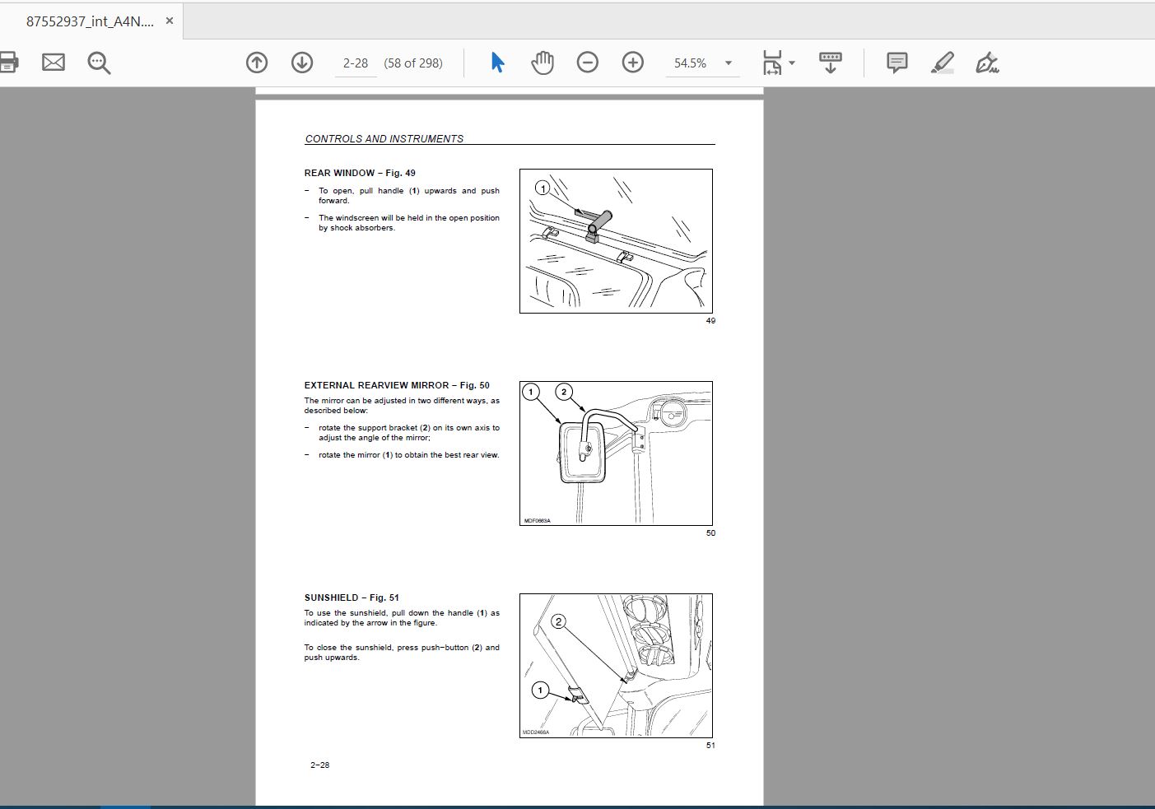Viewport: 1155px width, 809px height.
Task: Add a sticky note comment
Action: coord(897,63)
